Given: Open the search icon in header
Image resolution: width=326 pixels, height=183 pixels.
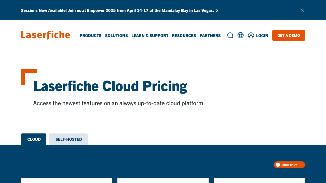Looking at the screenshot, I should [230, 36].
